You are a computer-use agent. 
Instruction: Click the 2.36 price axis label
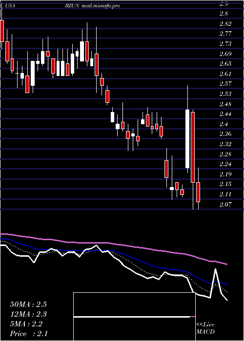[x=226, y=134]
